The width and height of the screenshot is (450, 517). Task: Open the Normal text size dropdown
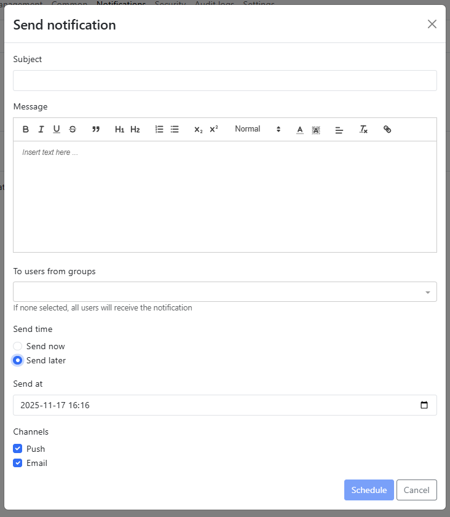tap(258, 129)
